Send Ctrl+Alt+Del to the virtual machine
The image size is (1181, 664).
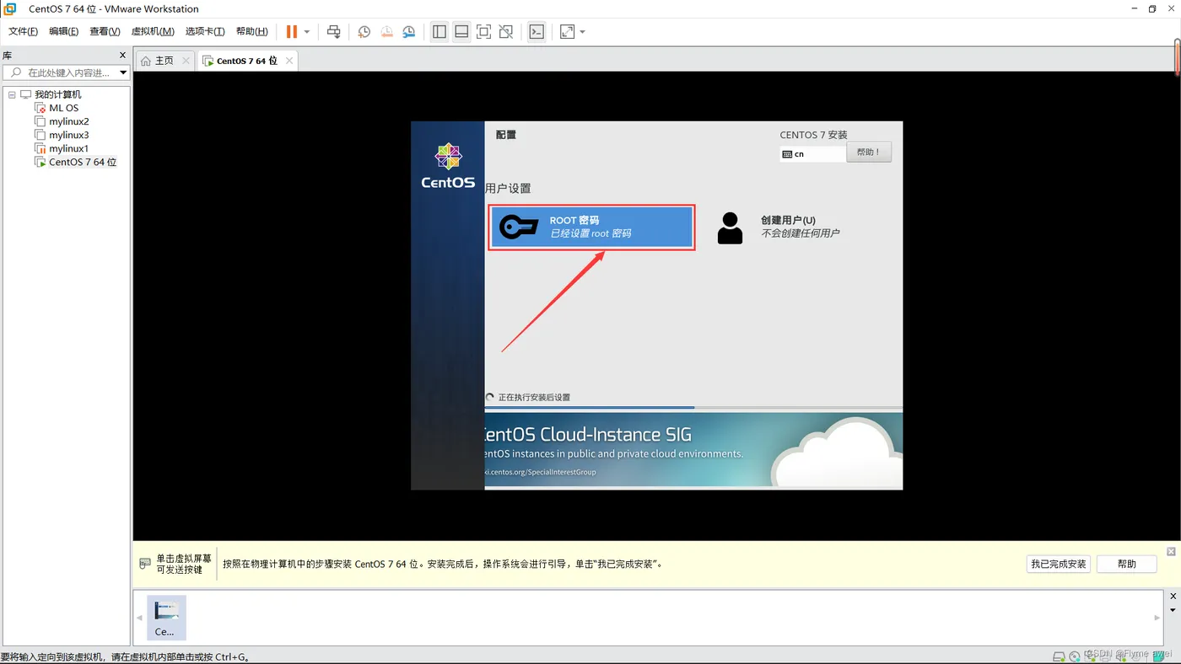click(334, 31)
